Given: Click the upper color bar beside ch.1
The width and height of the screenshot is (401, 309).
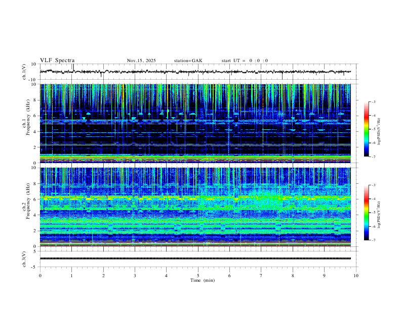Looking at the screenshot, I should [366, 129].
